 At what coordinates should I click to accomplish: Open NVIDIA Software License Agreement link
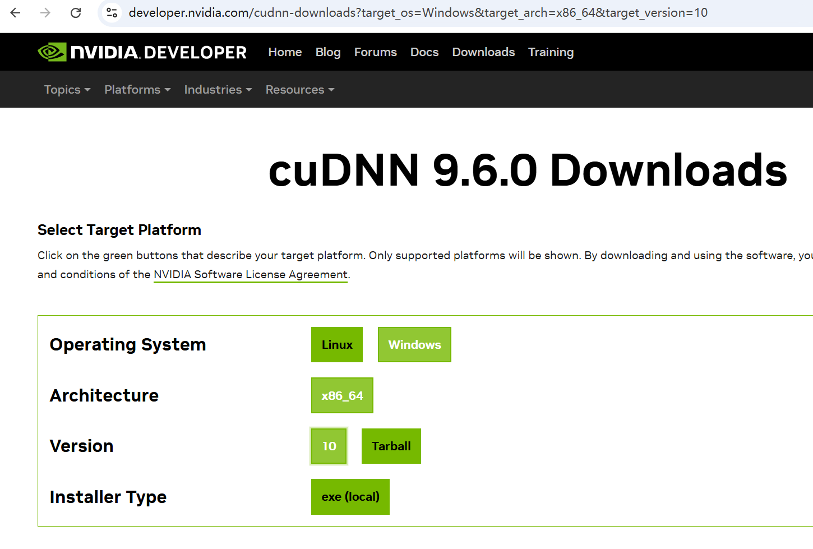[x=251, y=274]
